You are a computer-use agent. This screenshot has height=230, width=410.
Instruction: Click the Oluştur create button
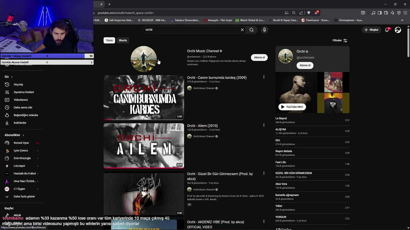coord(371,30)
